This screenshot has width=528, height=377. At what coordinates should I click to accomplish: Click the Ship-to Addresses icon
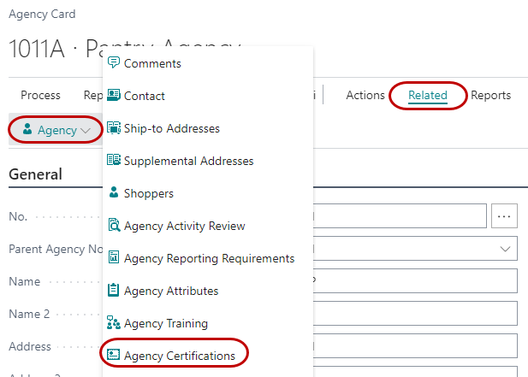(x=113, y=128)
